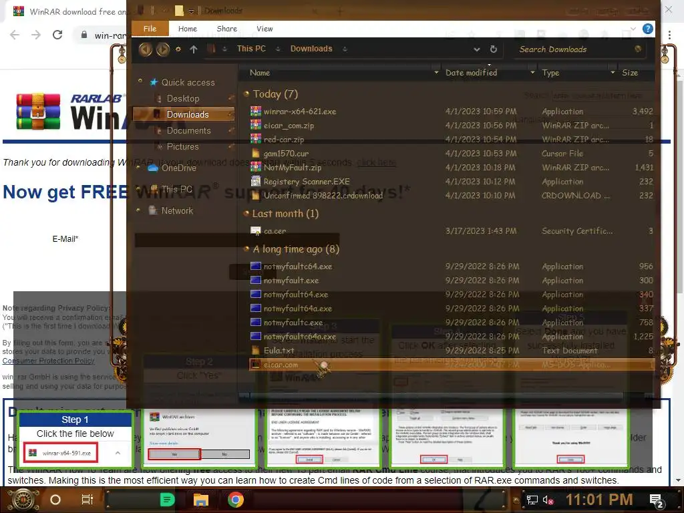Select eicar_com.zip file

[x=289, y=126]
